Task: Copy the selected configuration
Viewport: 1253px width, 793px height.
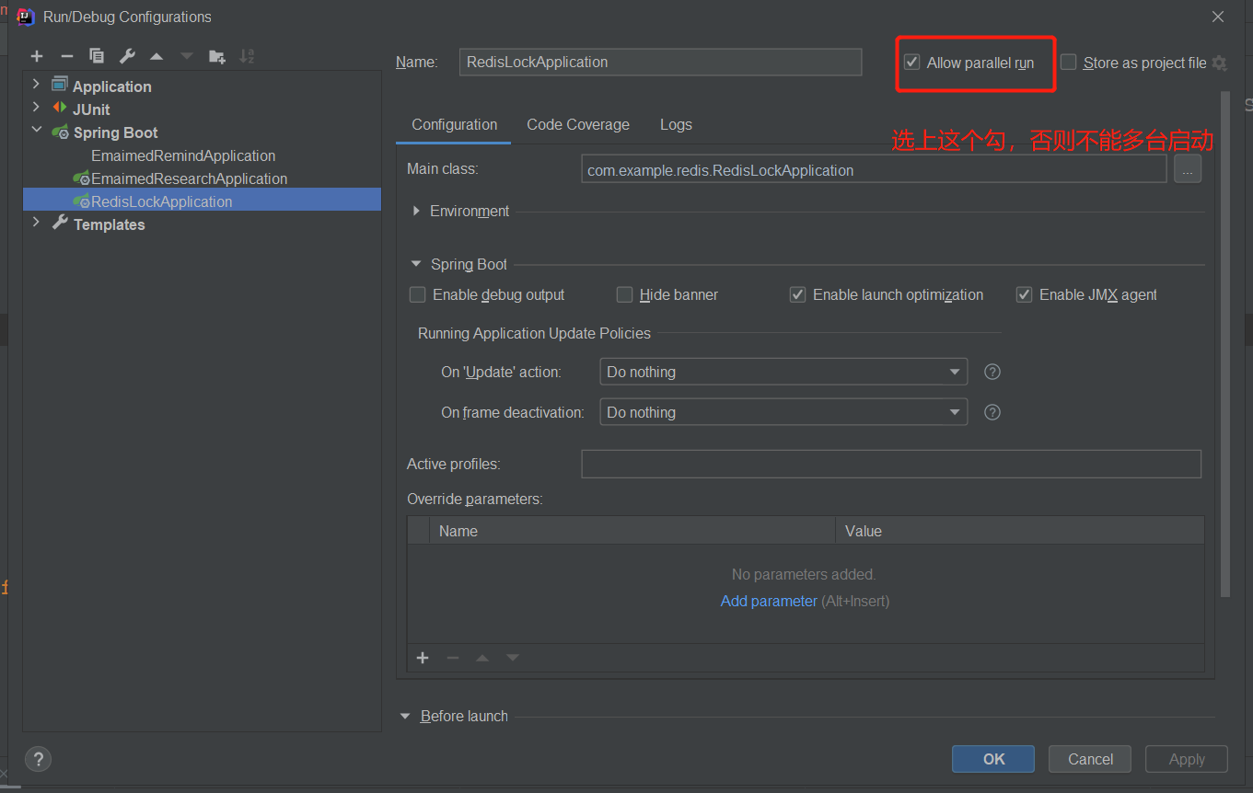Action: click(97, 56)
